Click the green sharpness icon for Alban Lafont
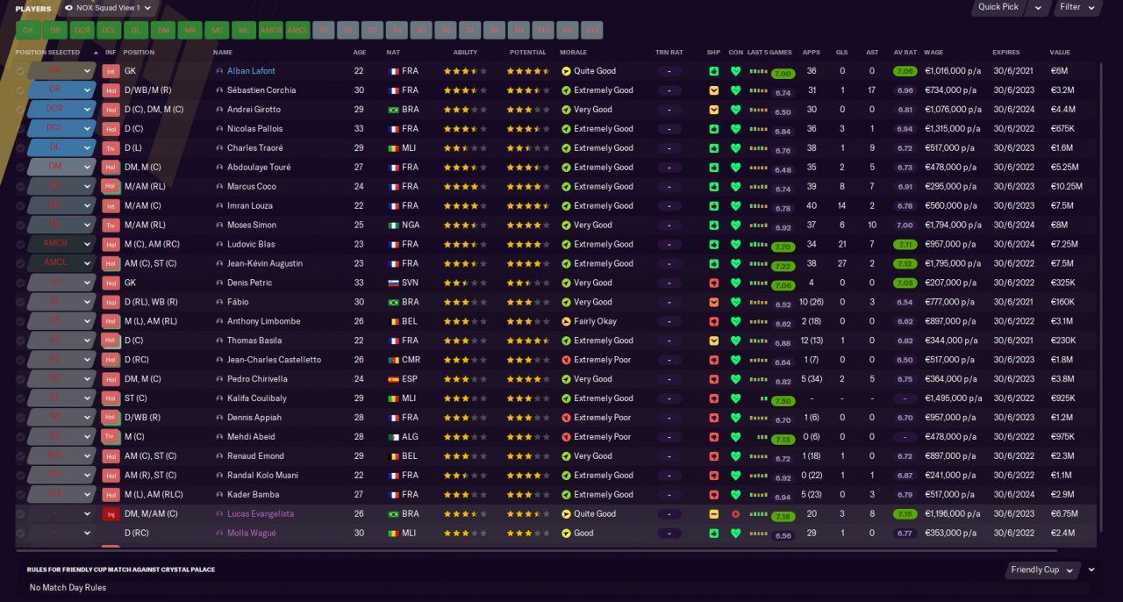The image size is (1123, 602). pos(714,71)
